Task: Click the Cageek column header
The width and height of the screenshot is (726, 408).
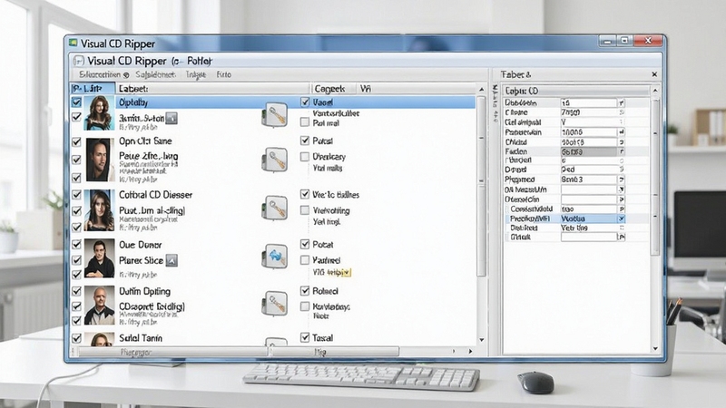Action: coord(333,88)
